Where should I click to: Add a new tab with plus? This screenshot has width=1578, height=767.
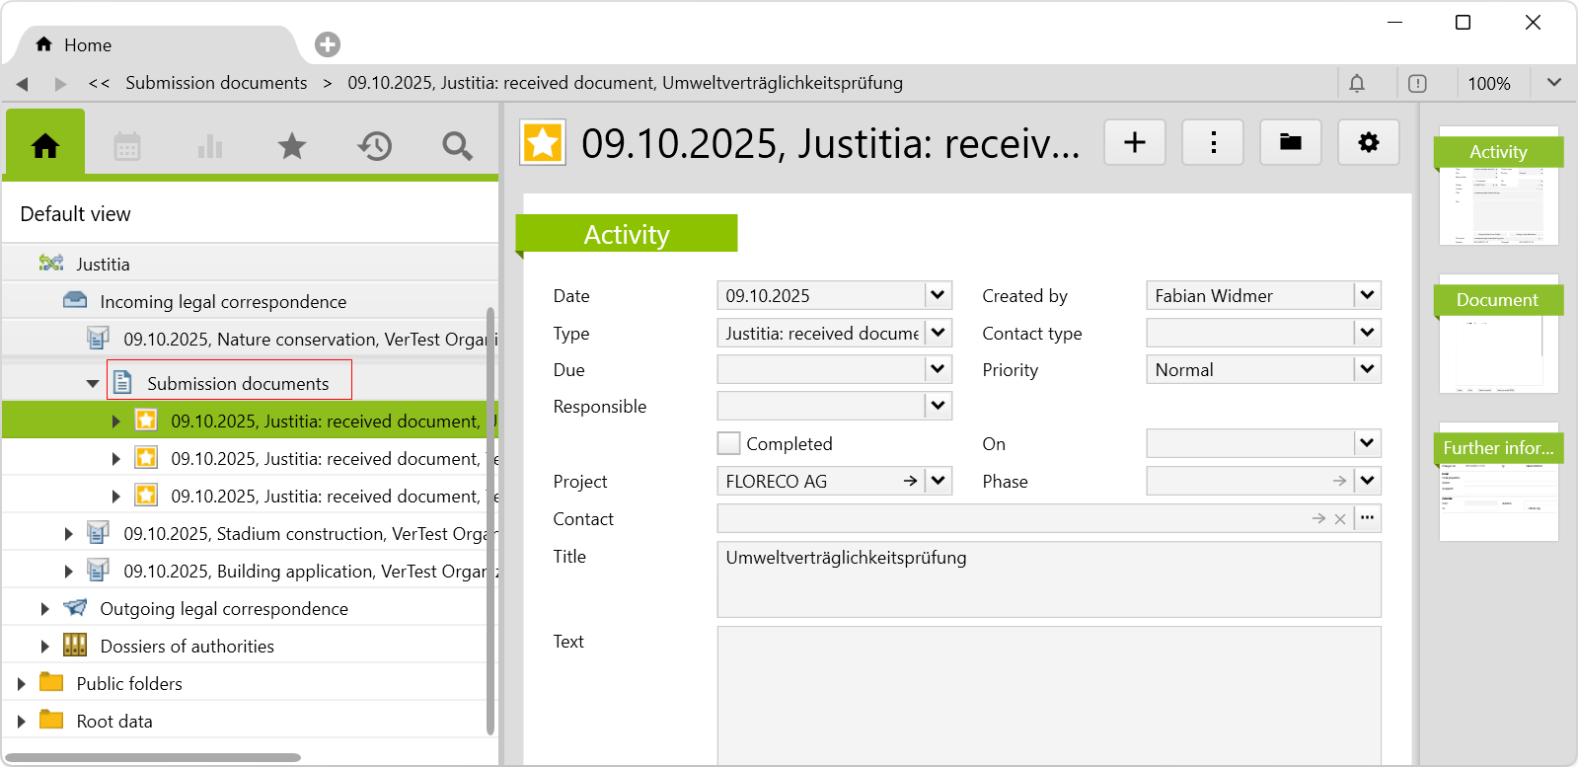click(x=328, y=44)
